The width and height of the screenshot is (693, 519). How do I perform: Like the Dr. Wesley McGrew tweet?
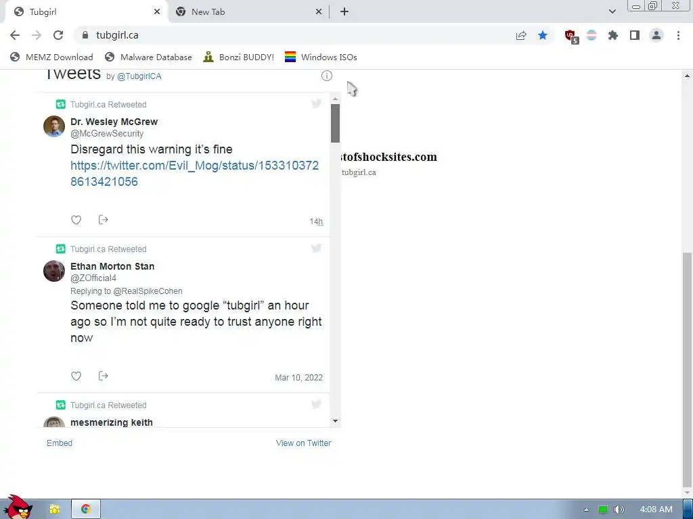point(76,220)
